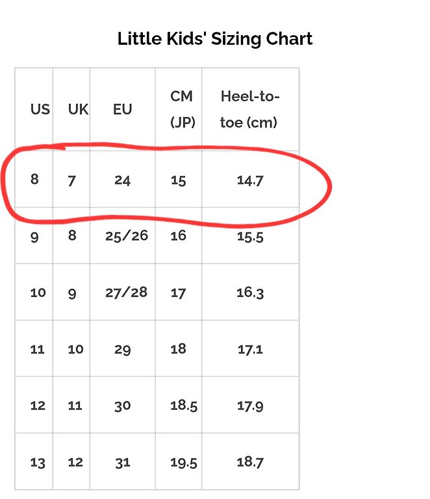Click the 18.5 CM (JP) cell
Image resolution: width=430 pixels, height=499 pixels.
pyautogui.click(x=183, y=405)
